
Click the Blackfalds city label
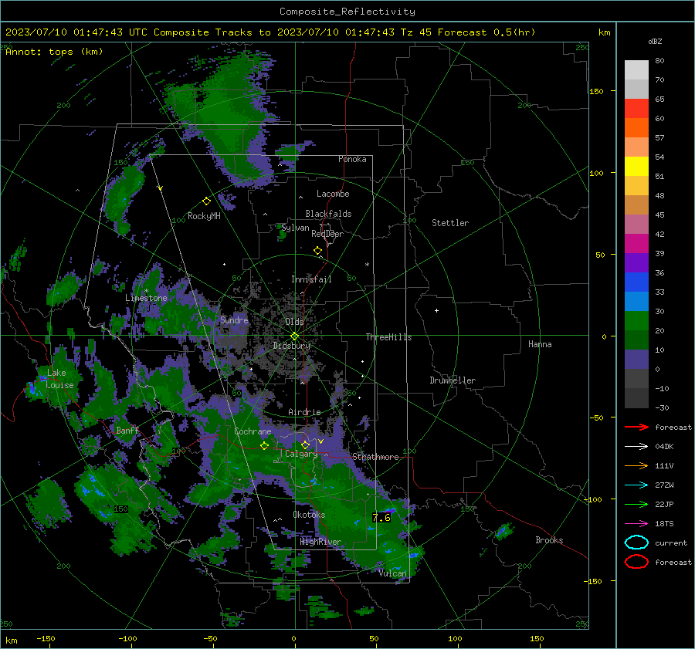coord(328,214)
